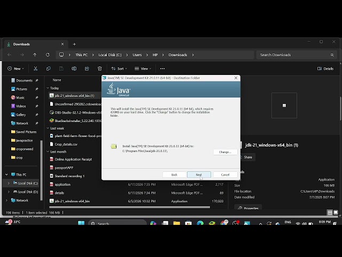Click the Share icon in Explorer toolbar
This screenshot has height=257, width=342.
click(x=87, y=69)
